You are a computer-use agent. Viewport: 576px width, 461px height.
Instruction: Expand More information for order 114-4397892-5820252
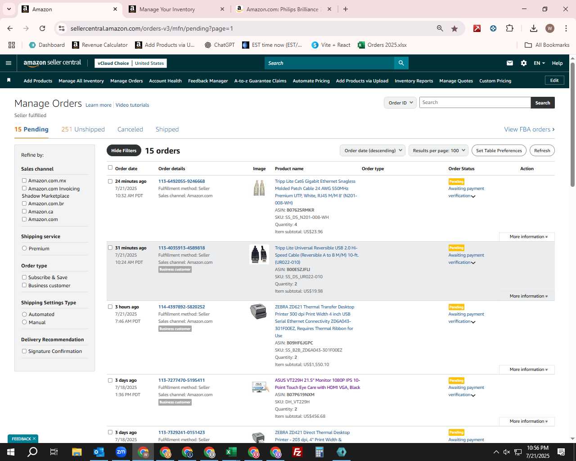pyautogui.click(x=527, y=370)
